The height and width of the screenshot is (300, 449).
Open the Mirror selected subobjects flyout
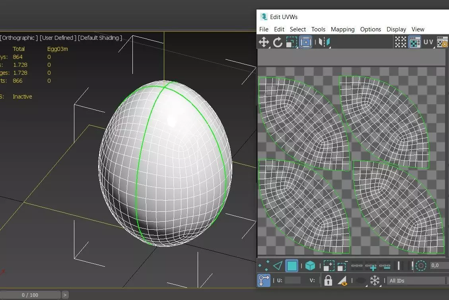pos(325,43)
